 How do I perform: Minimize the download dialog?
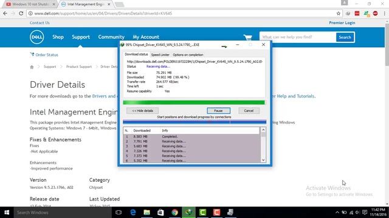point(238,45)
